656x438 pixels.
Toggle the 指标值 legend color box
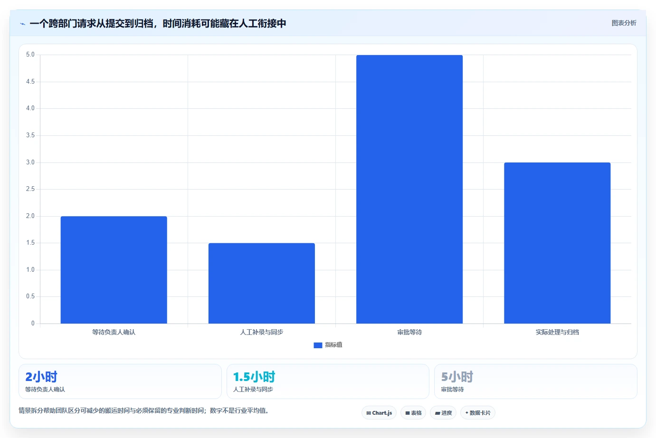(318, 345)
